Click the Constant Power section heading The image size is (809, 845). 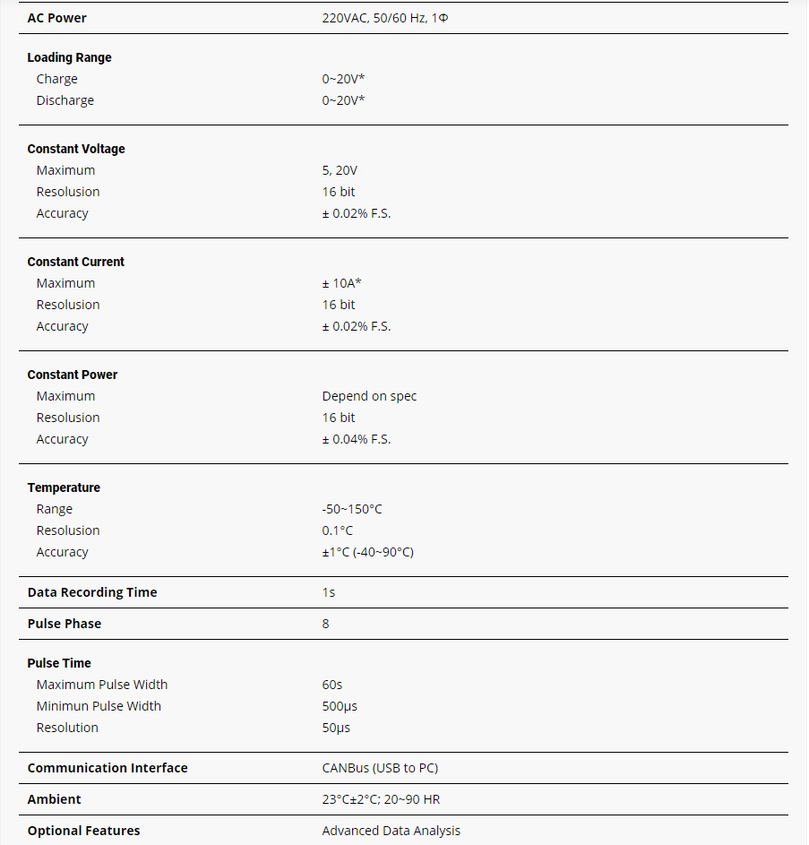pyautogui.click(x=73, y=375)
